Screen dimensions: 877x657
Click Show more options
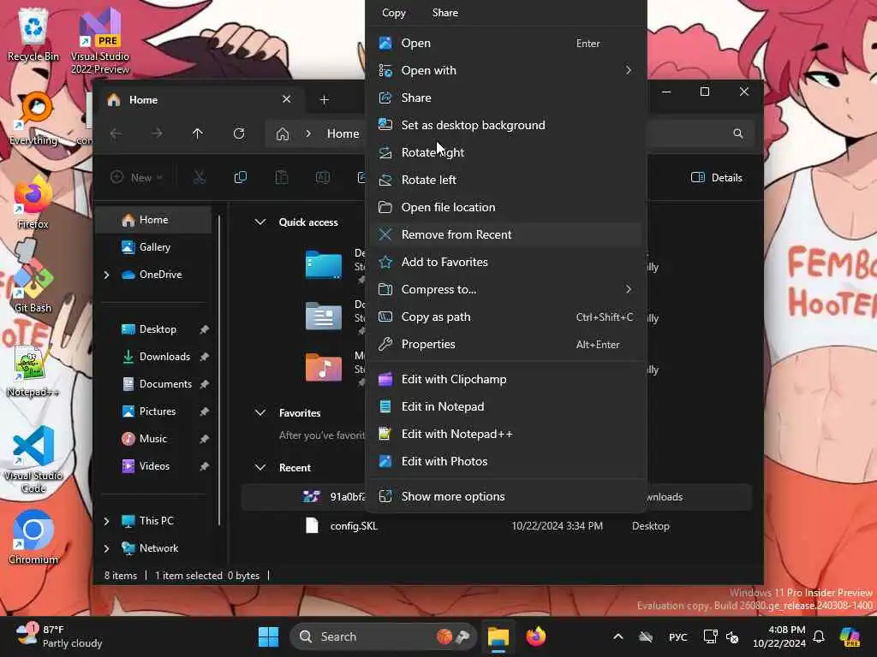(505, 497)
